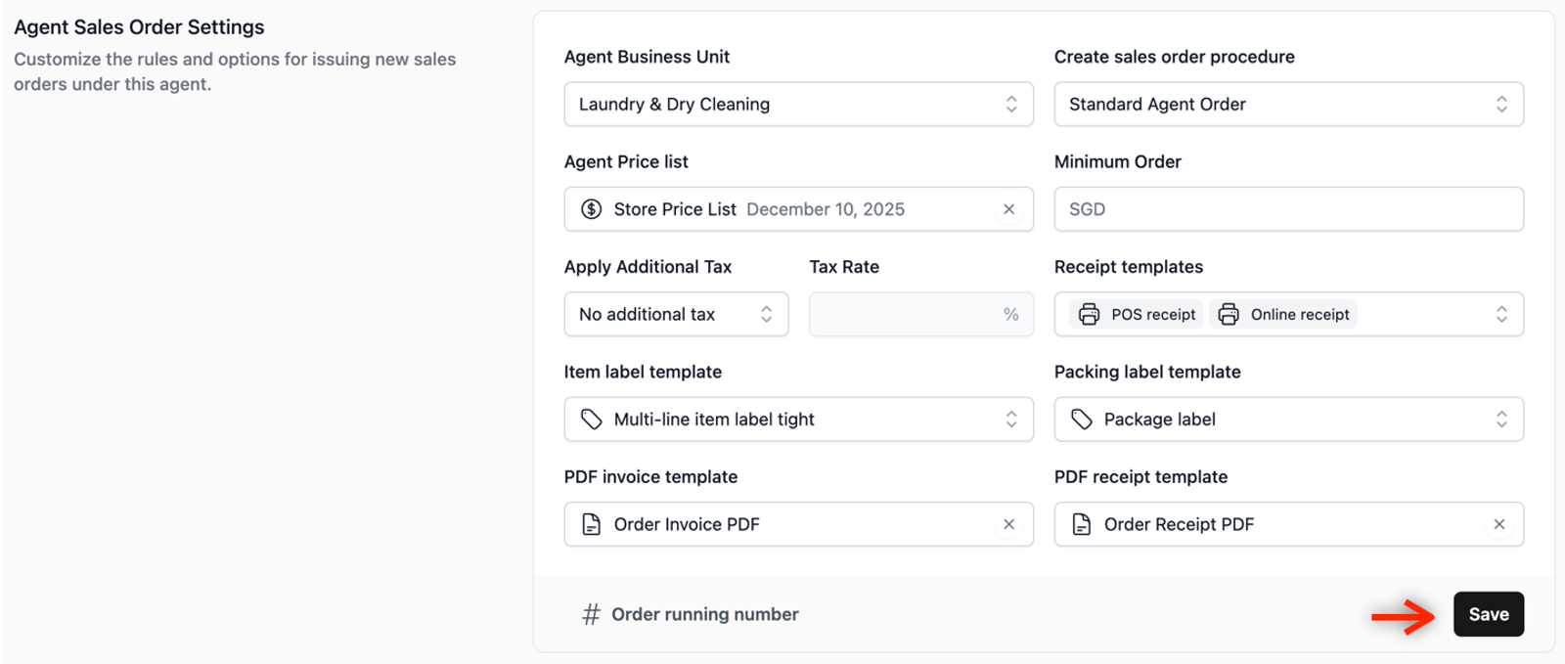Open the Agent Business Unit dropdown

[798, 105]
